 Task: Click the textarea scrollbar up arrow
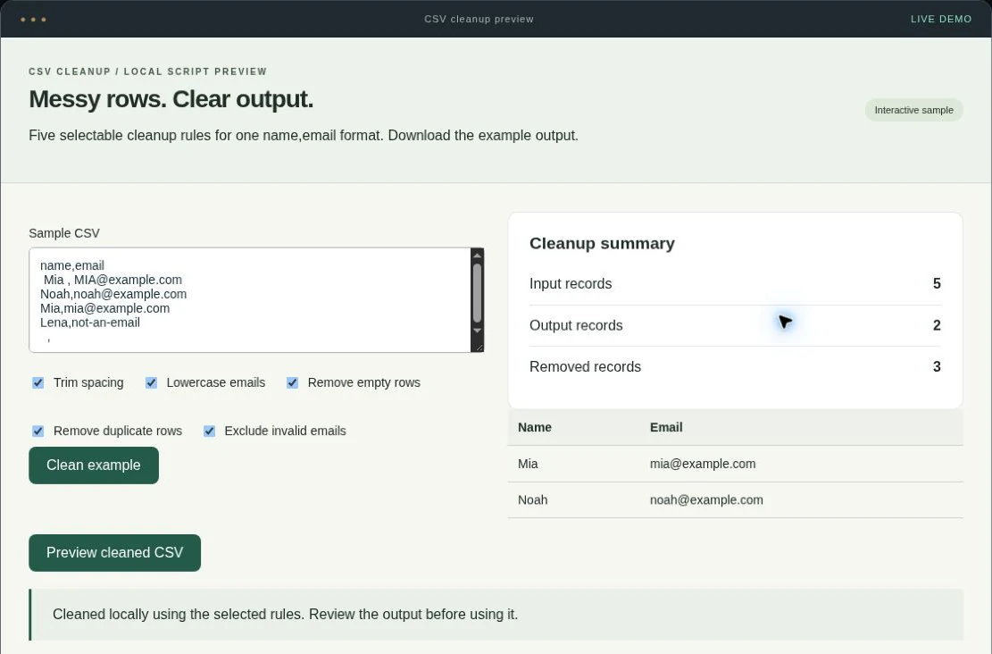[x=478, y=255]
